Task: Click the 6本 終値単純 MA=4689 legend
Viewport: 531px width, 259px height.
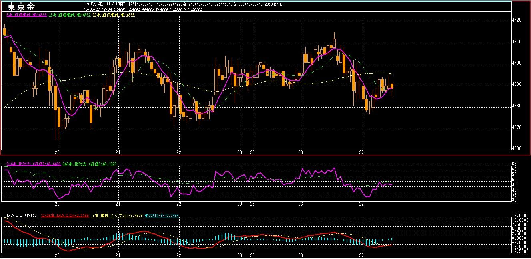Action: [27, 14]
